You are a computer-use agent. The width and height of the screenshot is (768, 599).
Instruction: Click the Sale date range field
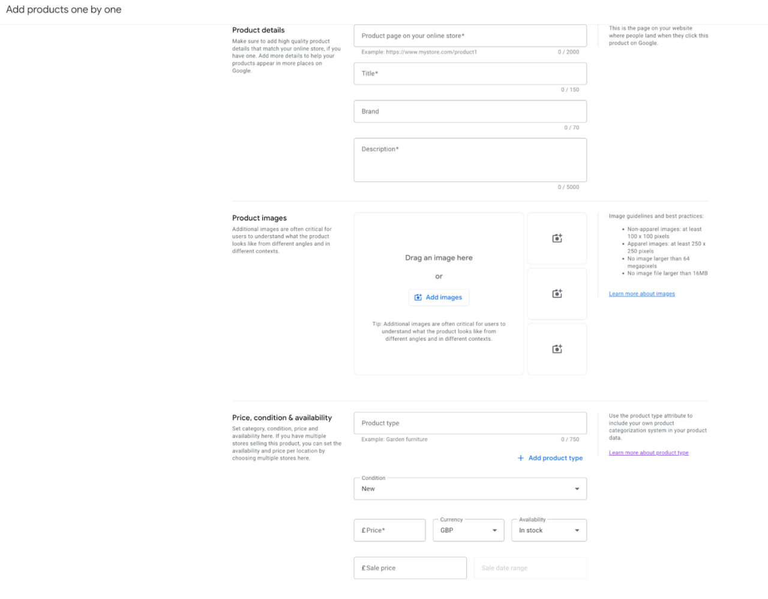(530, 568)
